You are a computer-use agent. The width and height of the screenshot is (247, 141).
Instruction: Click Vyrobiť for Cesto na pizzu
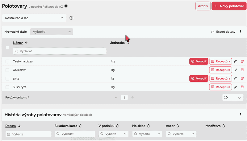[199, 61]
